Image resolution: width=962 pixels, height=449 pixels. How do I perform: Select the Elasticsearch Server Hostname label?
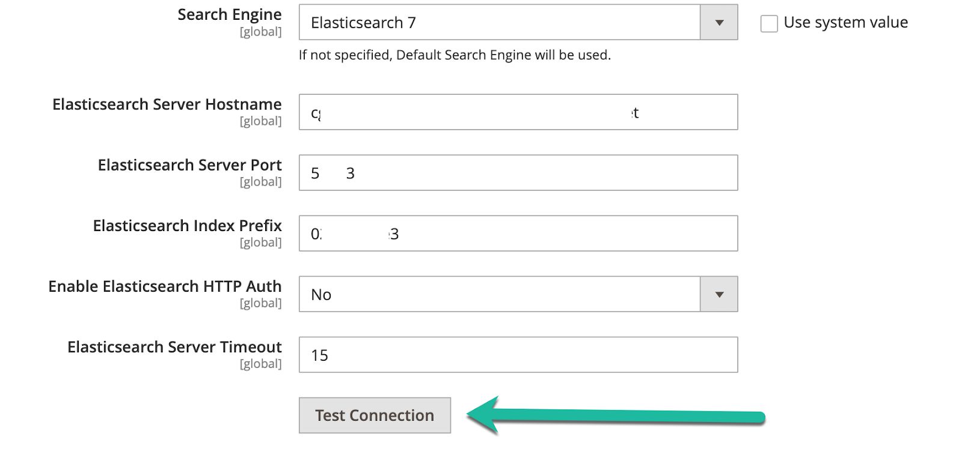click(x=166, y=104)
